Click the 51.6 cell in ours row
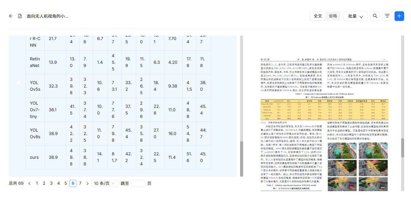Viewport: 411px width, 198px height. coord(189,157)
